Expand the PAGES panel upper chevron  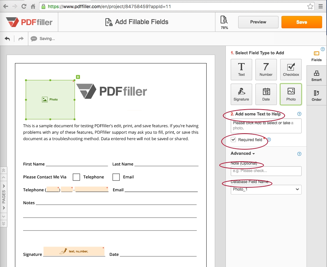coord(4,186)
